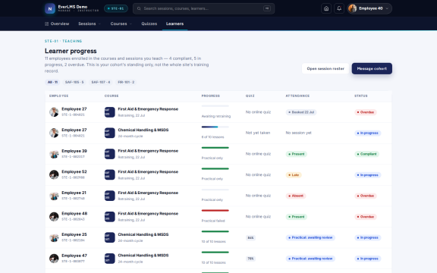
Task: Click Employee 52 name
Action: click(x=74, y=172)
